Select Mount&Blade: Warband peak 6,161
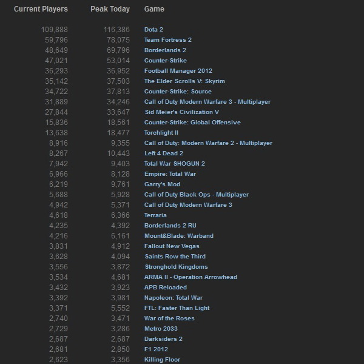364x364 pixels. point(120,236)
